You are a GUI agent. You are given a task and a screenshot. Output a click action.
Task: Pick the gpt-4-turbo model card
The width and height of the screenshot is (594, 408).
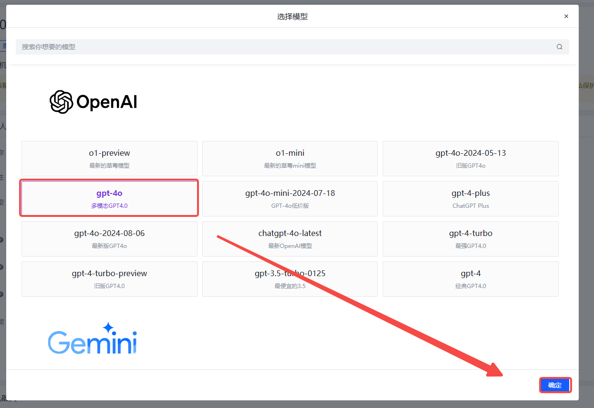pyautogui.click(x=470, y=239)
